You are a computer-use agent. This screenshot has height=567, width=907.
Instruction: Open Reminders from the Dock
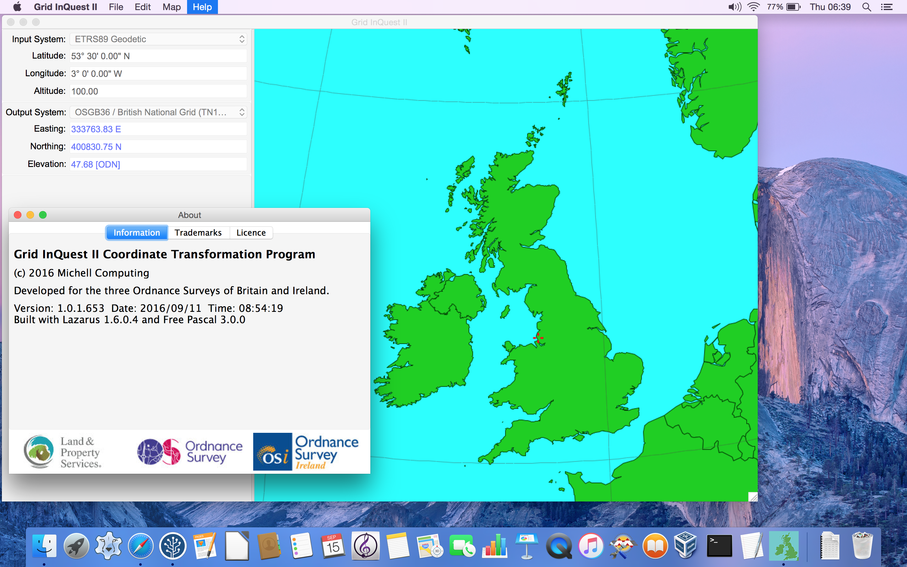(301, 546)
